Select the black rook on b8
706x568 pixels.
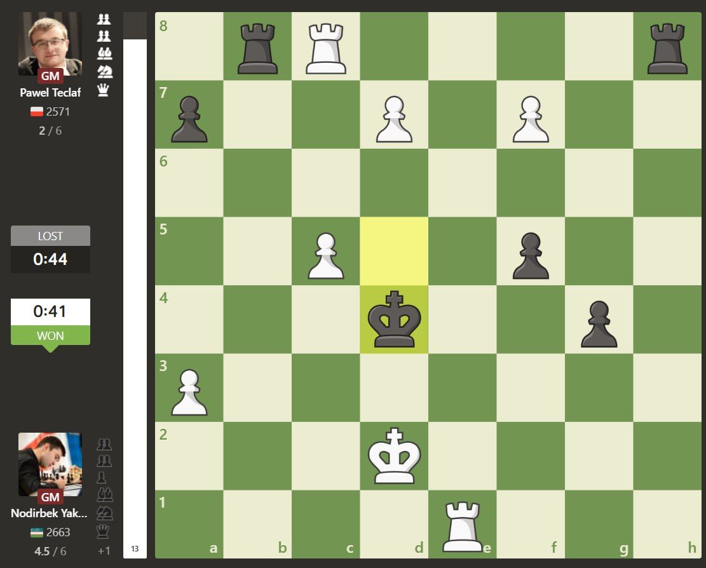pos(257,49)
